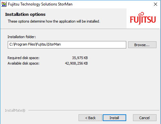This screenshot has width=161, height=124.
Task: Open the Browse... folder picker
Action: 142,45
